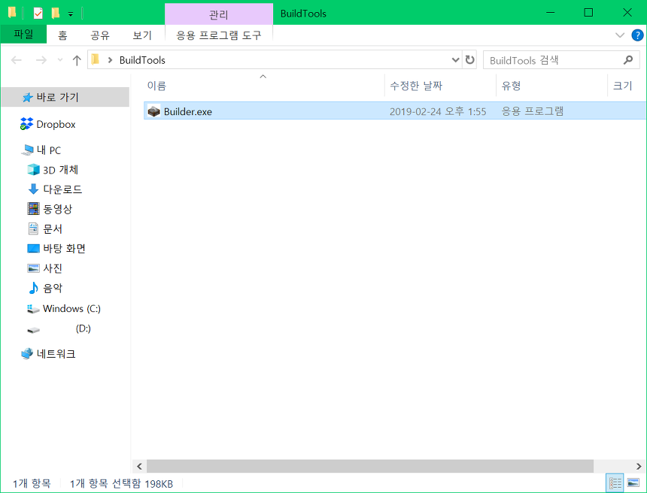Open 바로 가기 in navigation pane

[65, 97]
